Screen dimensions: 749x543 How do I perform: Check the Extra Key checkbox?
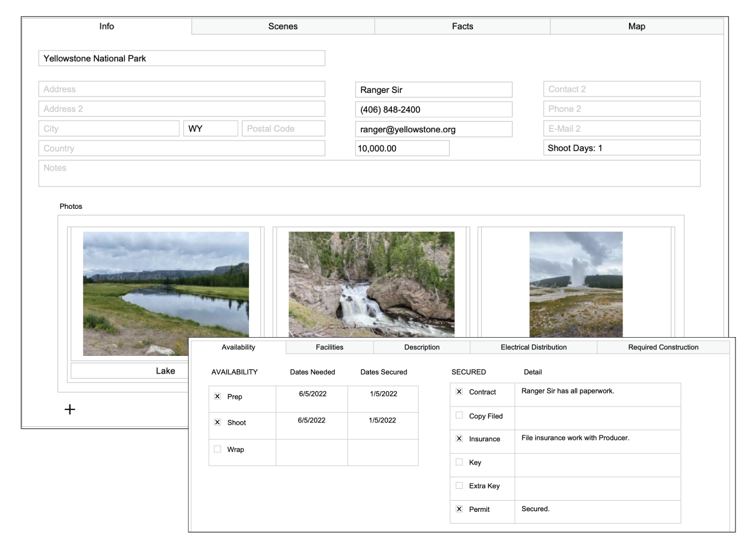[459, 486]
